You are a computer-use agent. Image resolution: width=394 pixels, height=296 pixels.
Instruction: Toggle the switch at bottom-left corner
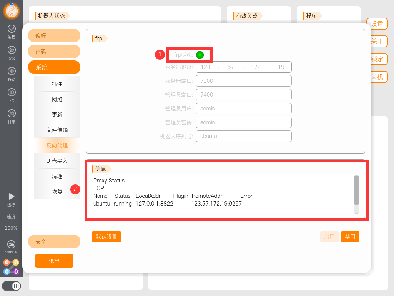point(12,286)
